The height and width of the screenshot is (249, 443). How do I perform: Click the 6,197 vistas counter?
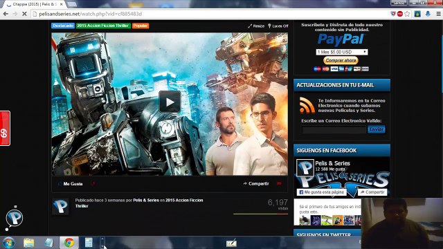pyautogui.click(x=278, y=205)
